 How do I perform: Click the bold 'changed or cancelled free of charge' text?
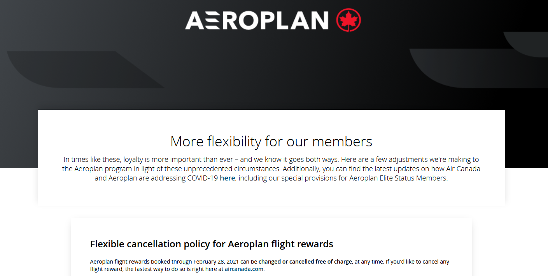click(x=305, y=262)
